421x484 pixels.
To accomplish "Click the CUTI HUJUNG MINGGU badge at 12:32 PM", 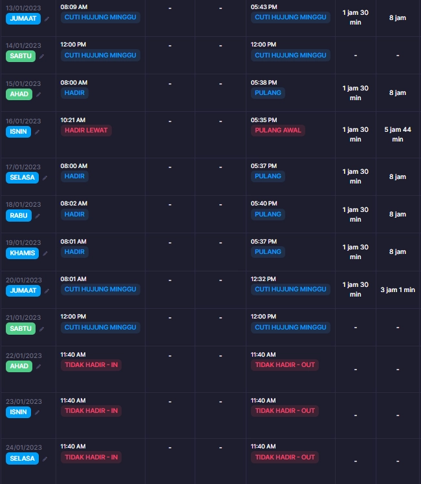I will [290, 289].
